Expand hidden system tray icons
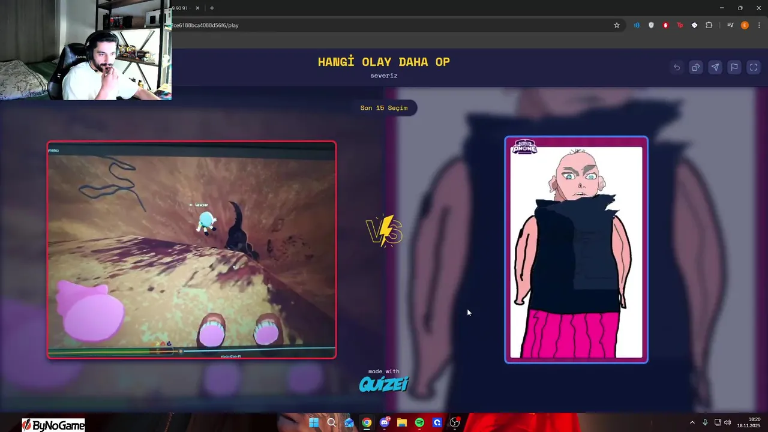This screenshot has width=768, height=432. coord(692,422)
